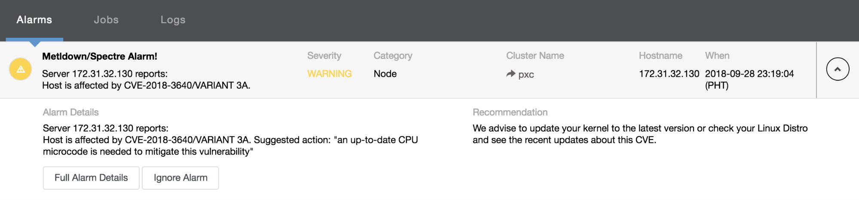This screenshot has width=859, height=200.
Task: Open Full Alarm Details
Action: click(x=91, y=178)
